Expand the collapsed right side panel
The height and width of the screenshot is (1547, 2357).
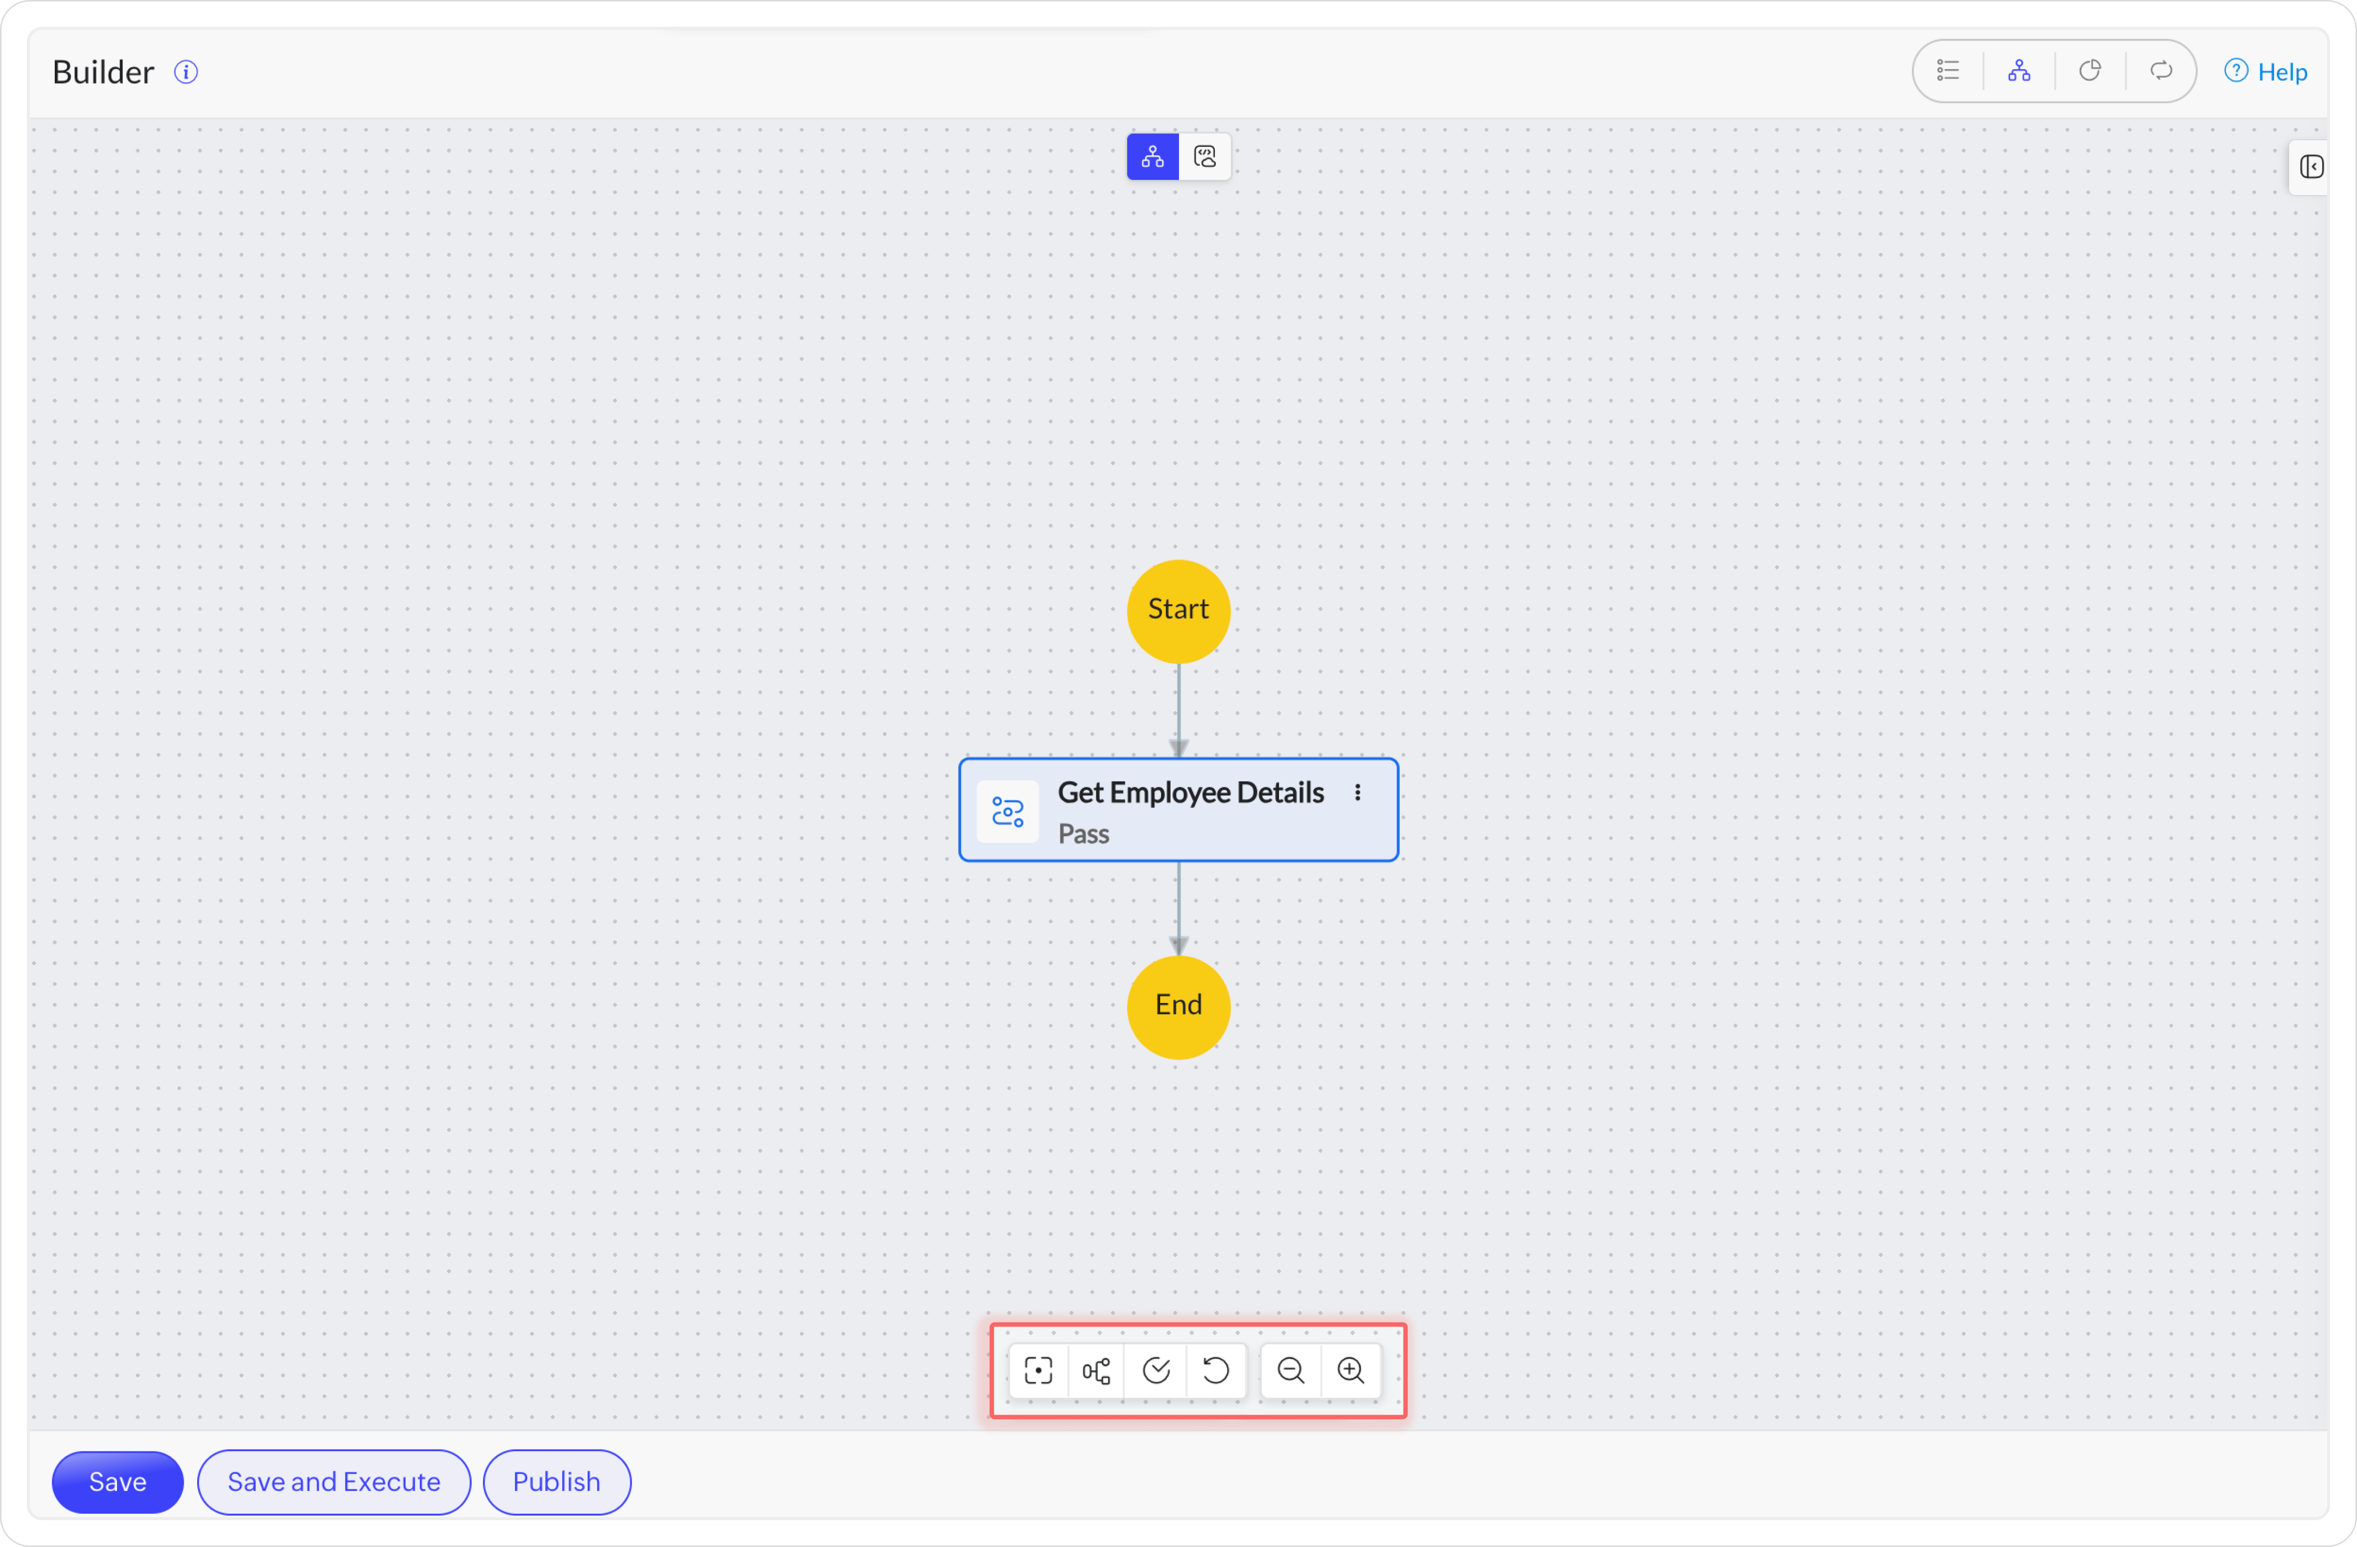2312,167
